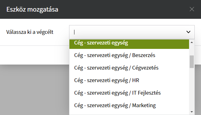The width and height of the screenshot is (201, 115).
Task: Click the gray backdrop outside the dialog
Action: 35,90
